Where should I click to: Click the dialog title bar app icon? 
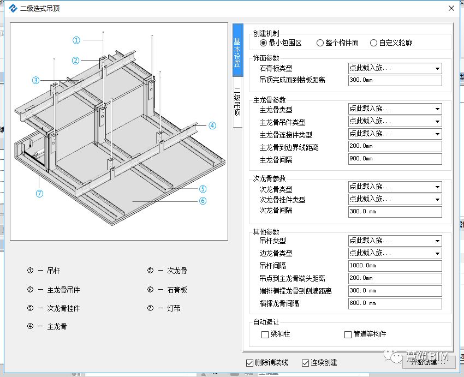coord(13,8)
